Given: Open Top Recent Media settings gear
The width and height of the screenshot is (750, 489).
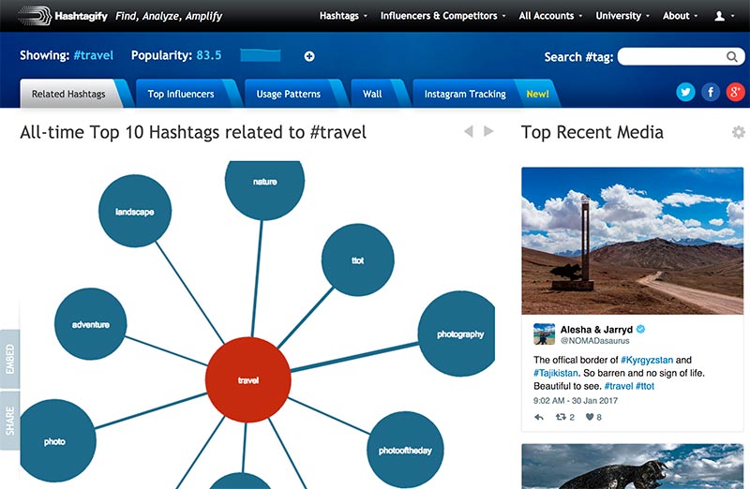Looking at the screenshot, I should coord(739,132).
